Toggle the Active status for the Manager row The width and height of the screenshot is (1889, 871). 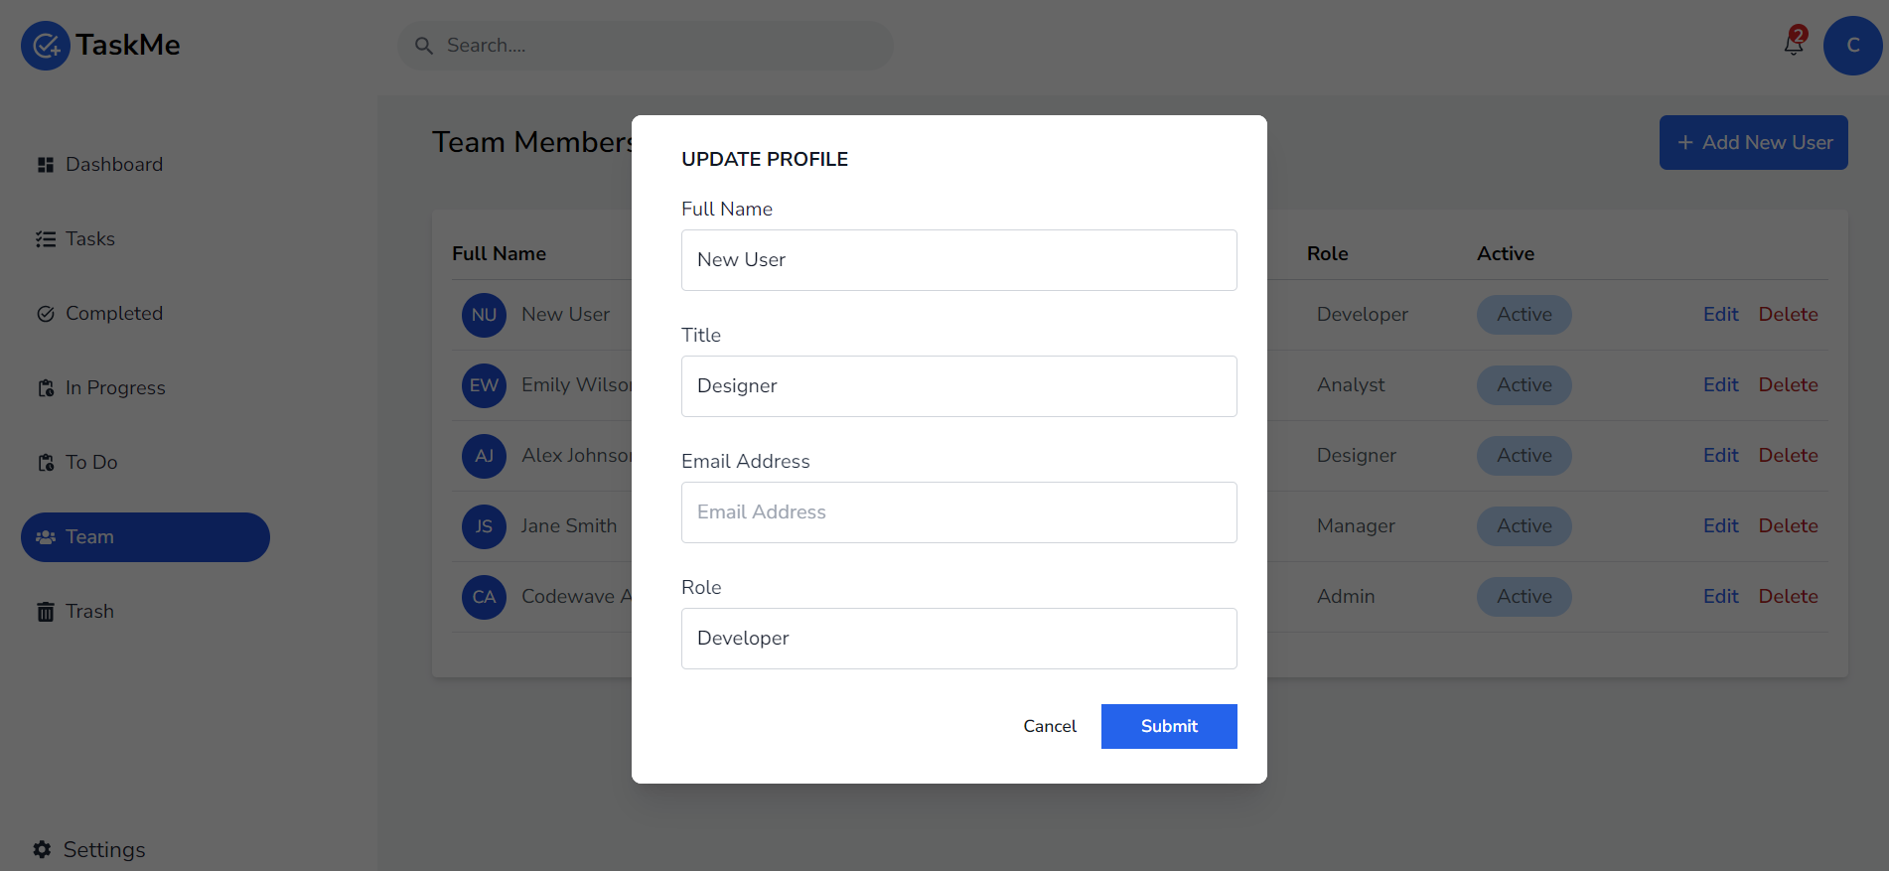tap(1524, 526)
